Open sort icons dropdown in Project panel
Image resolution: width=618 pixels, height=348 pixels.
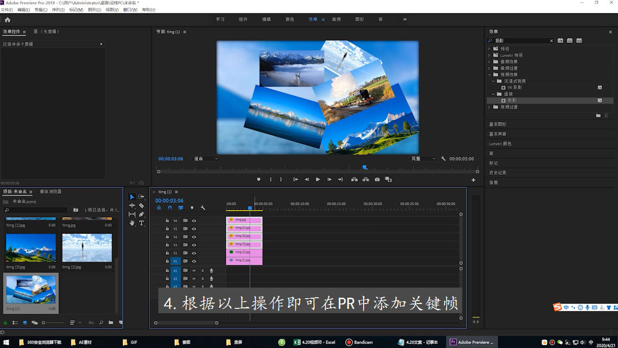click(x=74, y=322)
